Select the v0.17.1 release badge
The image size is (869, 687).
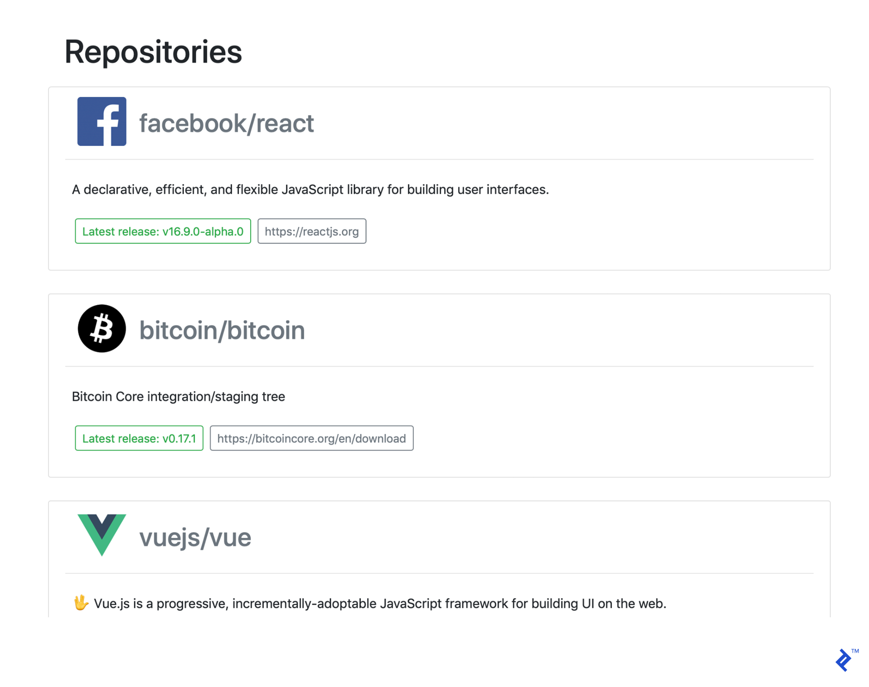click(139, 438)
